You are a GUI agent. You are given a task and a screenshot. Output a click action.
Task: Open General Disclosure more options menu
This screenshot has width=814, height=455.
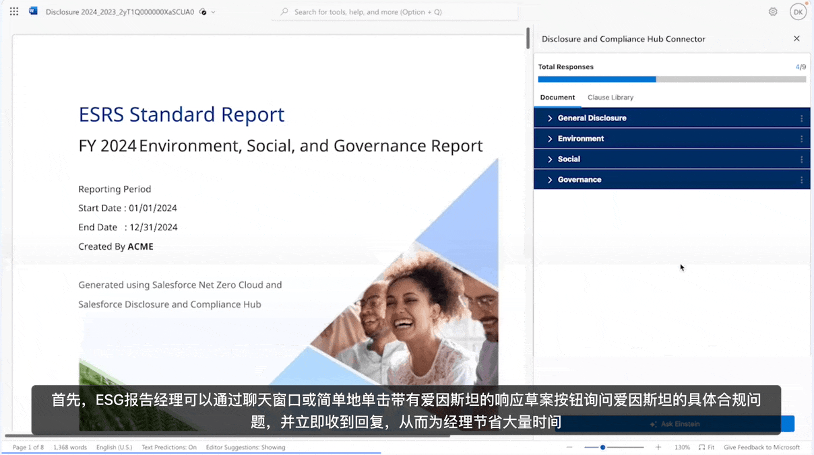[x=801, y=118]
